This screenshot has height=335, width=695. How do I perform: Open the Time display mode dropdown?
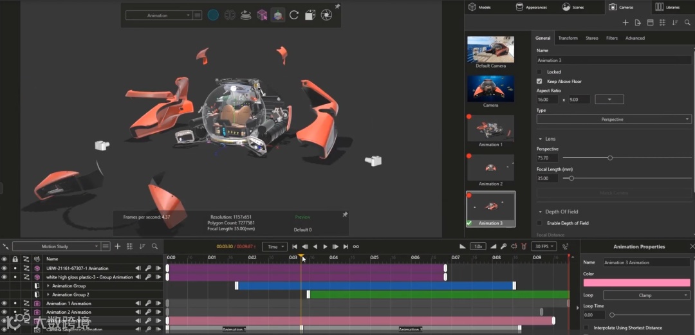click(275, 247)
